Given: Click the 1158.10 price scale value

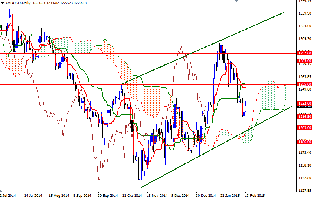Looking at the screenshot, I should pos(305,165).
